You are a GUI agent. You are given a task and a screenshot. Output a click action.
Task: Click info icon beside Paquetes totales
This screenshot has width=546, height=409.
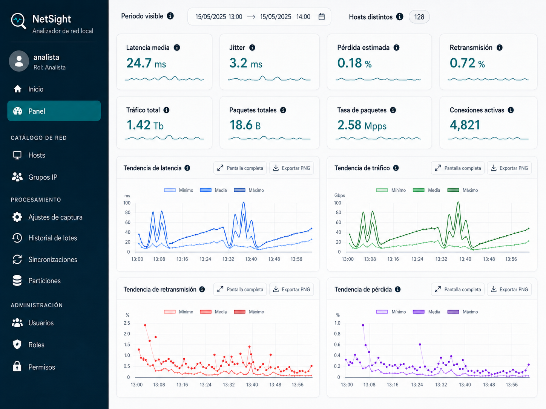pyautogui.click(x=283, y=110)
